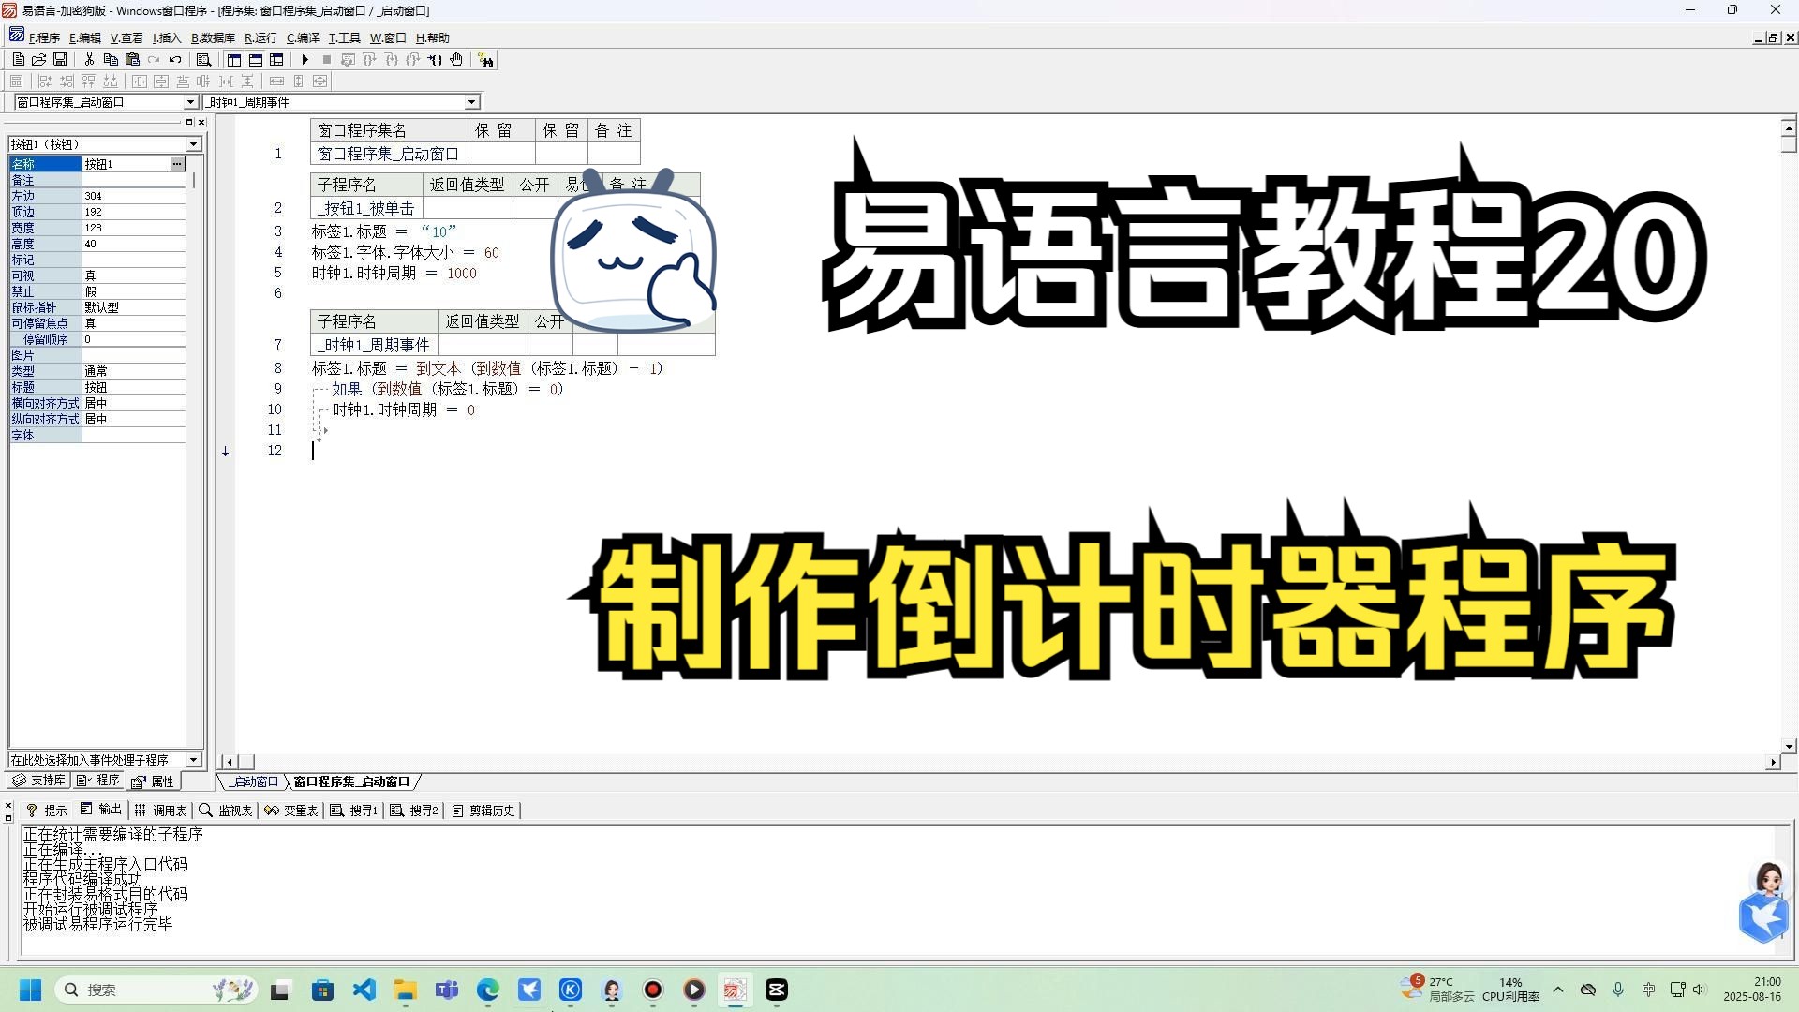
Task: Click the Undo arrow icon
Action: (175, 60)
